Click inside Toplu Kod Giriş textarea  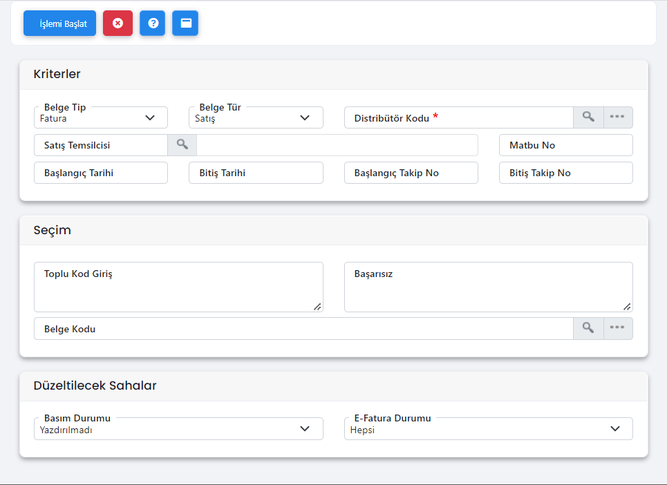tap(178, 287)
